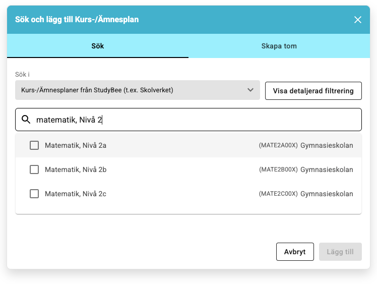The height and width of the screenshot is (284, 377).
Task: Select the Matematik, Nivå 2b row text
Action: click(76, 169)
